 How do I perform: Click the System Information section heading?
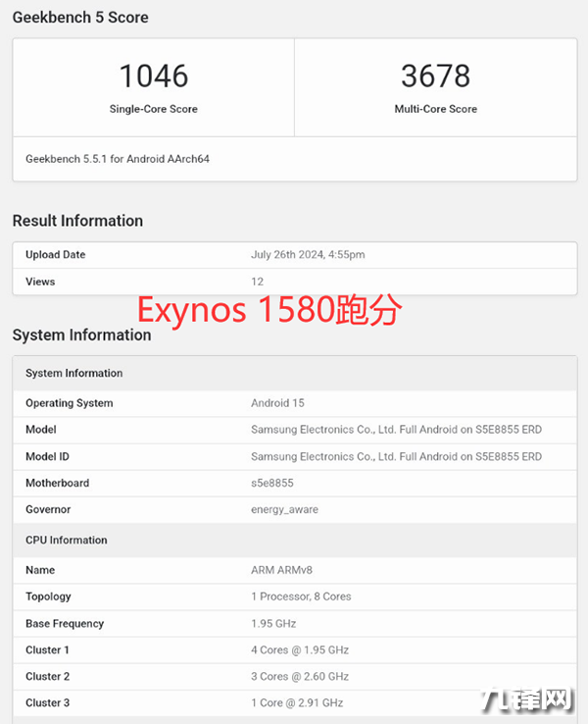point(81,336)
